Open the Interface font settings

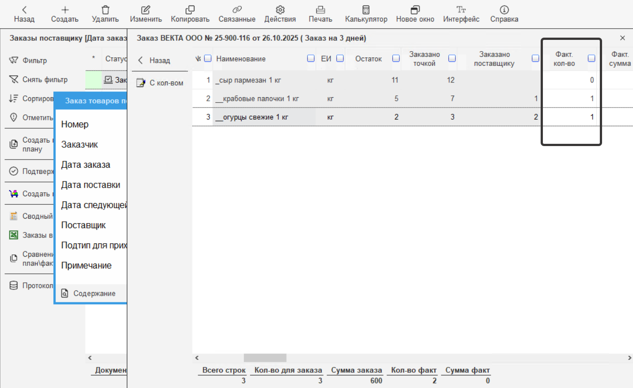[461, 10]
